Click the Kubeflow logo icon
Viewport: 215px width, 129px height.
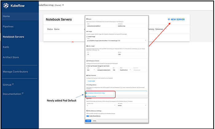click(6, 6)
